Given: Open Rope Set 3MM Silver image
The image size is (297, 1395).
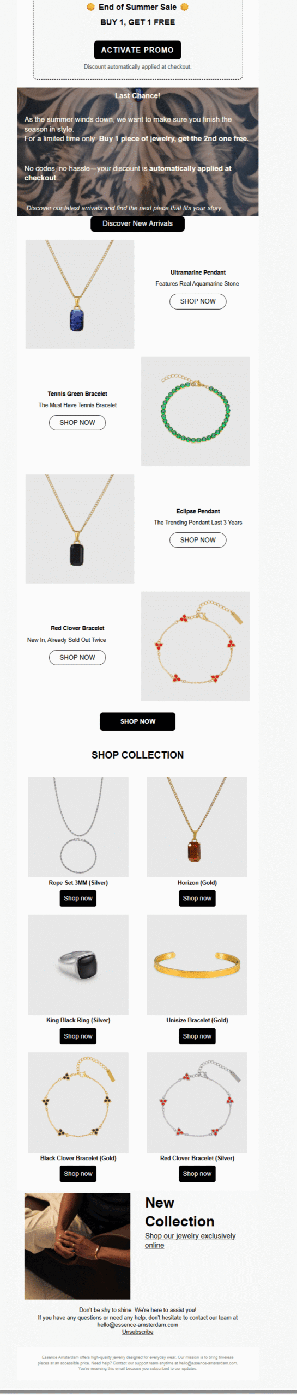Looking at the screenshot, I should coord(78,827).
